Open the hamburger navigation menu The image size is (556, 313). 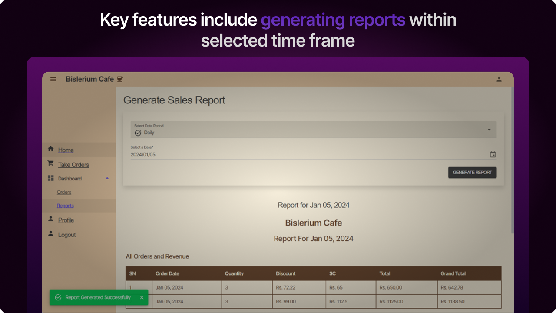[53, 79]
